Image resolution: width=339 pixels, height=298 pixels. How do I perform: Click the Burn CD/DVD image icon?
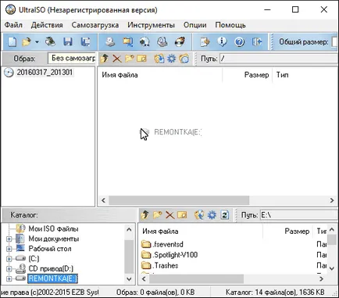point(180,41)
